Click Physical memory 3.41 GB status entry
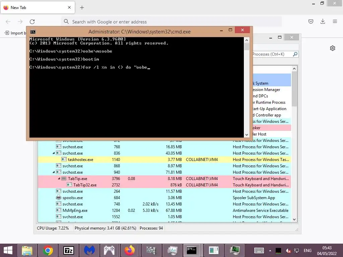 pyautogui.click(x=105, y=228)
